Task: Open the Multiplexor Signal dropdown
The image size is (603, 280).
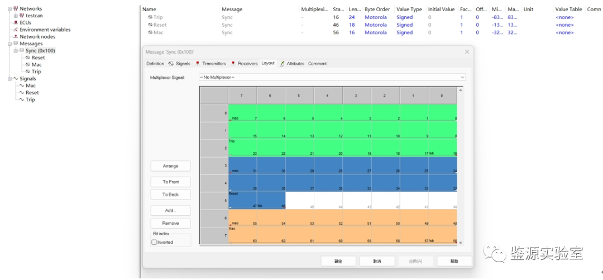Action: 462,77
